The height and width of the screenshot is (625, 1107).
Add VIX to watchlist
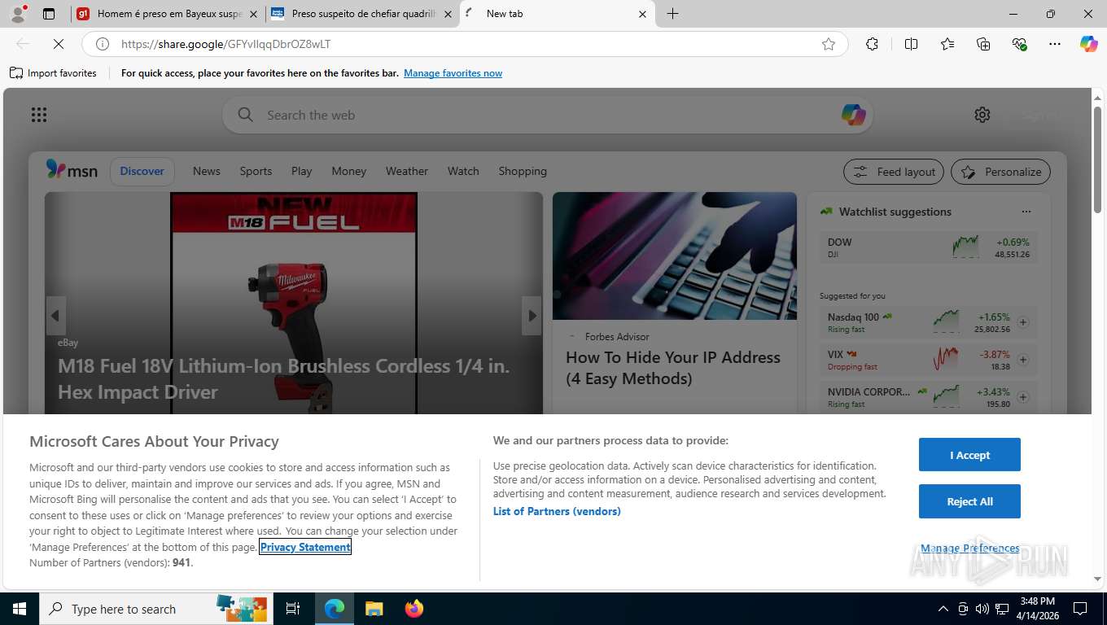pos(1023,360)
